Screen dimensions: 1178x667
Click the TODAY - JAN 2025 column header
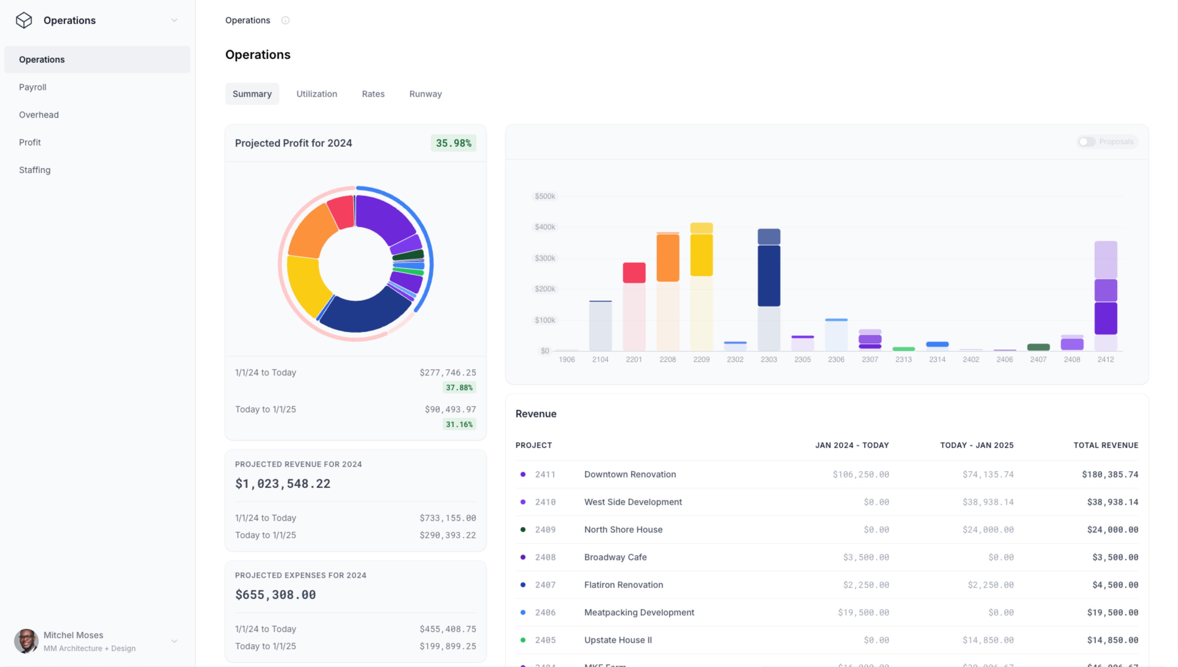[x=977, y=445]
